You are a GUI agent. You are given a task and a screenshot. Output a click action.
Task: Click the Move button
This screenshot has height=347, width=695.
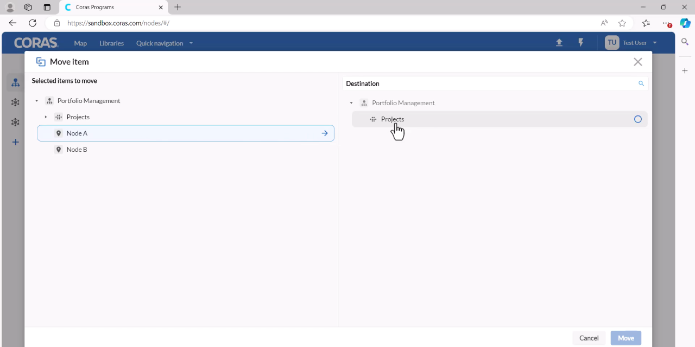626,338
